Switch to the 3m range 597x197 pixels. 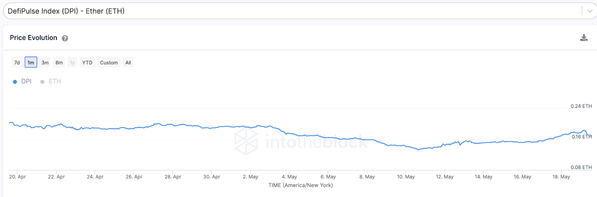point(45,62)
